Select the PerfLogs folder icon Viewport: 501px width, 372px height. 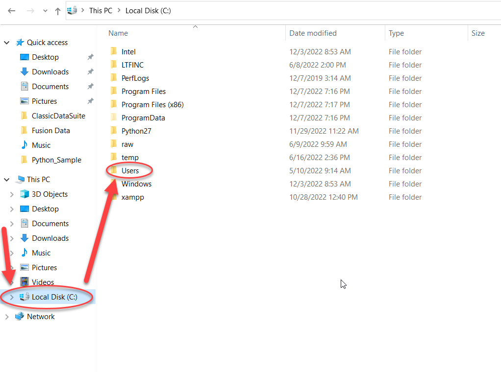[114, 78]
